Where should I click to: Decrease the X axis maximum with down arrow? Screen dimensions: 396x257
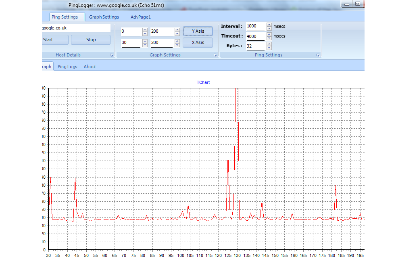[177, 45]
